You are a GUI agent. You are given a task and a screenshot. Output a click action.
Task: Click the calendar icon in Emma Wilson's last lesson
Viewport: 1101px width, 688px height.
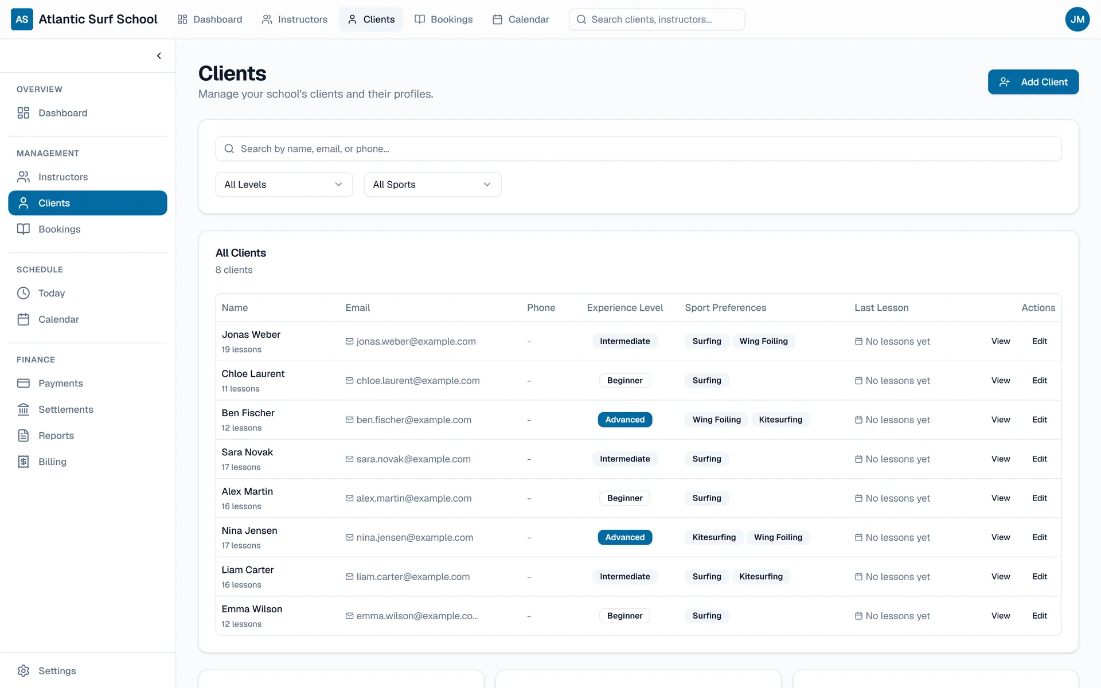[x=858, y=616]
